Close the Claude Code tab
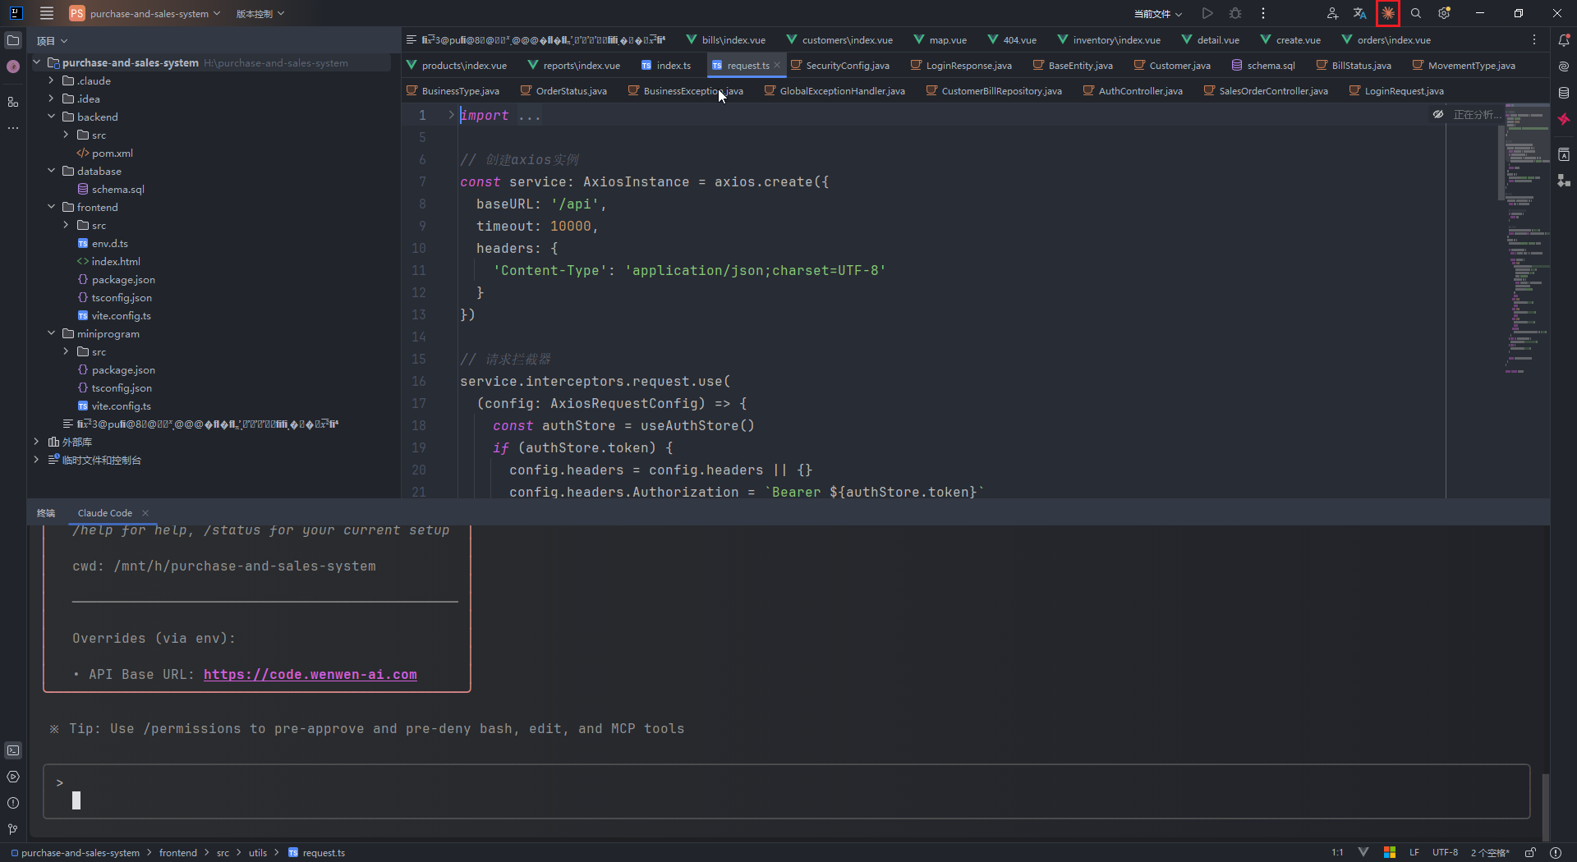The width and height of the screenshot is (1577, 862). pyautogui.click(x=145, y=513)
